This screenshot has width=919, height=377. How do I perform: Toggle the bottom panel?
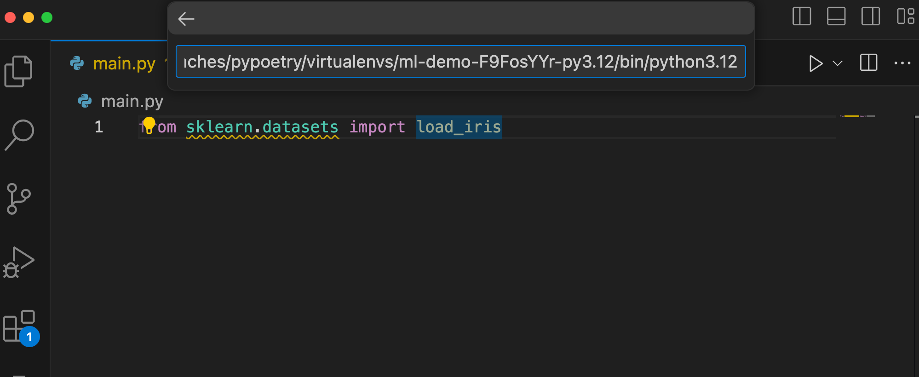pyautogui.click(x=836, y=17)
